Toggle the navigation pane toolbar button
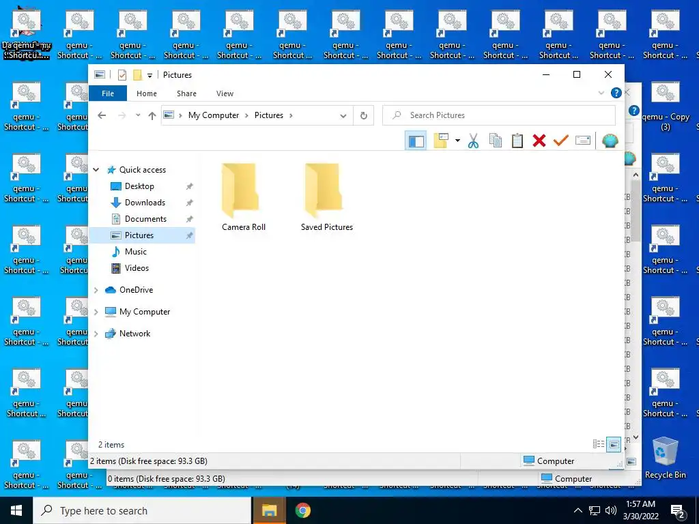Image resolution: width=699 pixels, height=524 pixels. point(416,141)
